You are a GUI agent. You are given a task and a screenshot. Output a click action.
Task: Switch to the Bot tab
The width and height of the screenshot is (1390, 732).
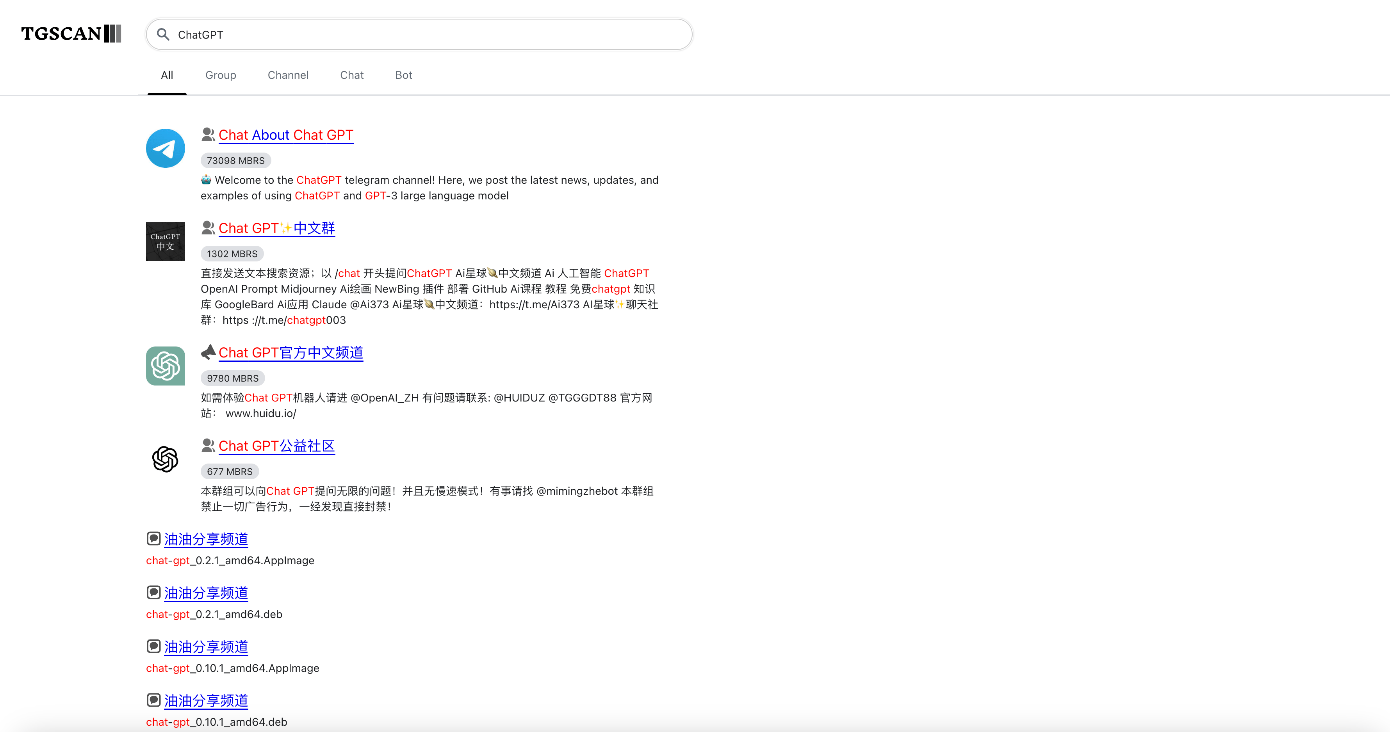[x=404, y=75]
